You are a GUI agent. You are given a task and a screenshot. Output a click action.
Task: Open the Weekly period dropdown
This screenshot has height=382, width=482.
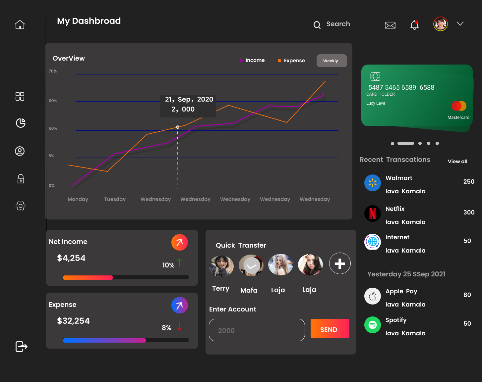[331, 61]
